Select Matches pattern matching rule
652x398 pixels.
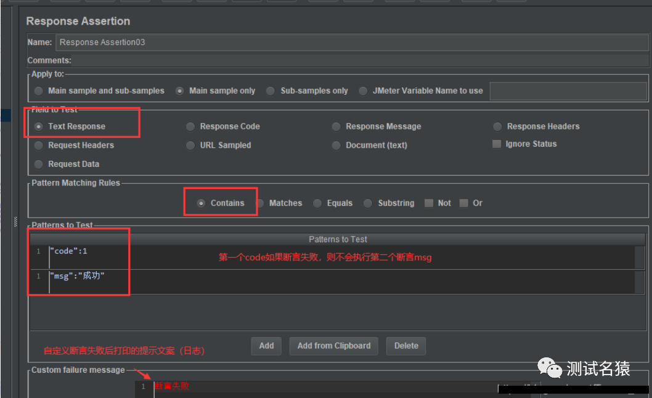coord(279,203)
